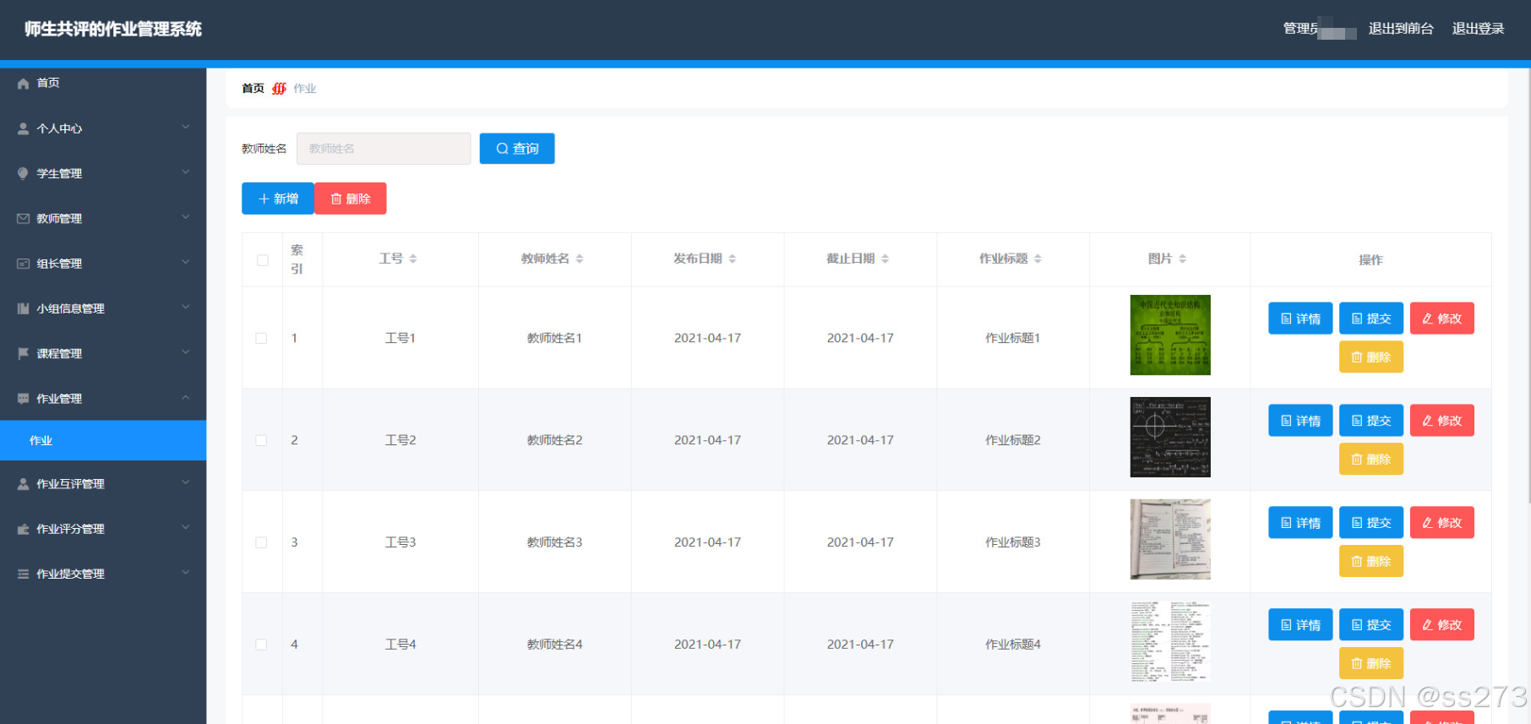Check the row 3 checkbox for 工号3
1531x724 pixels.
[x=261, y=542]
